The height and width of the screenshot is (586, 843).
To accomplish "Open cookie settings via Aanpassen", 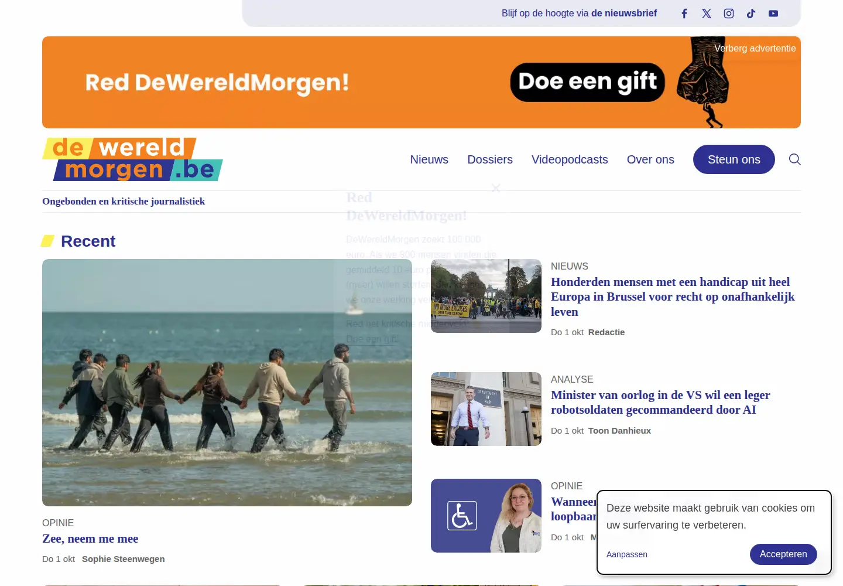I will [x=627, y=554].
